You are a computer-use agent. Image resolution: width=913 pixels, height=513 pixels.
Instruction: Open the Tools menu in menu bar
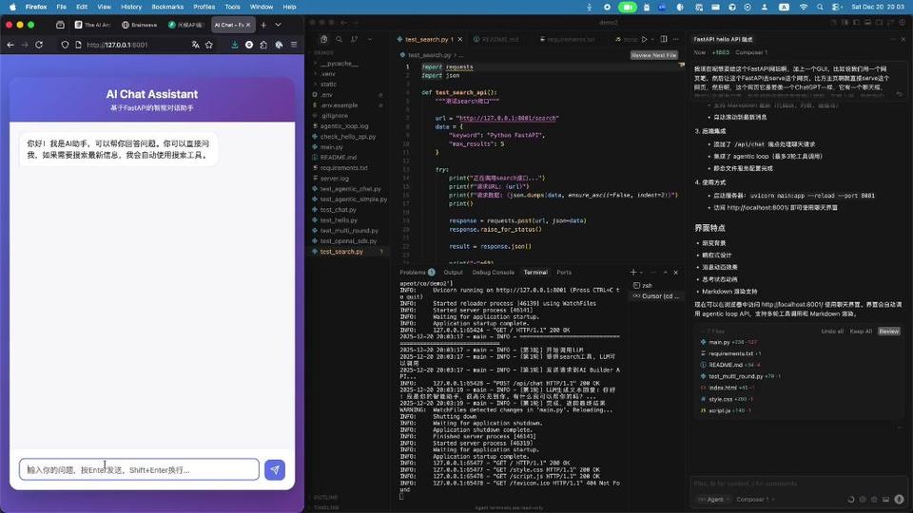point(232,7)
